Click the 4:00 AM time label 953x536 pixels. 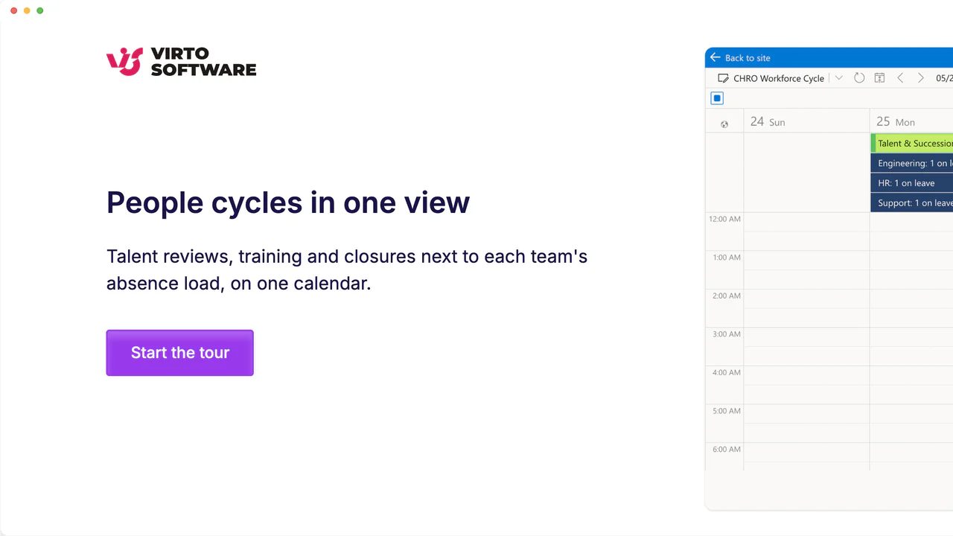(726, 372)
